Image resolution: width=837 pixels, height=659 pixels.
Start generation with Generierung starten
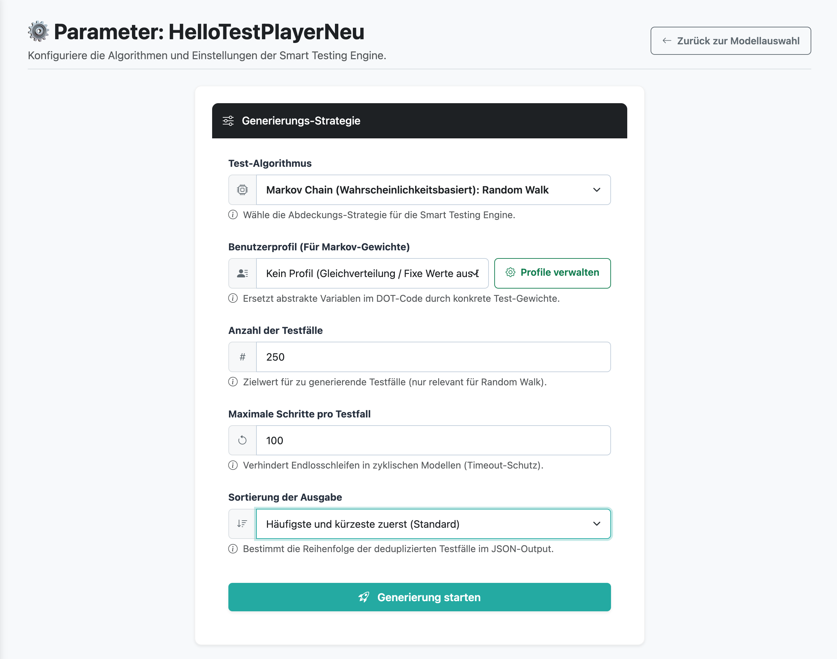[x=420, y=597]
